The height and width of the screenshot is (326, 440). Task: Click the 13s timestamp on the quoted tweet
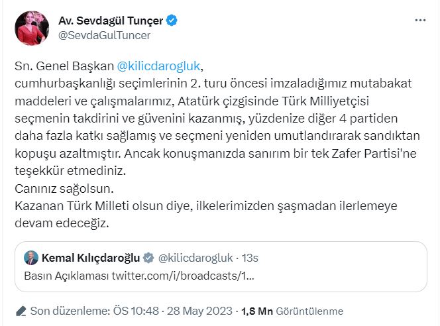[x=248, y=257]
